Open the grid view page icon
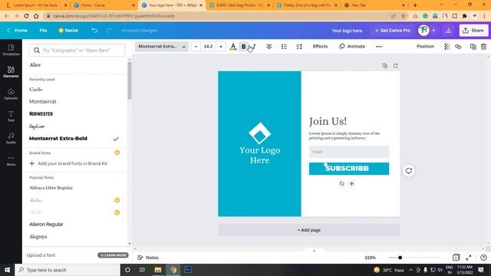Image resolution: width=491 pixels, height=276 pixels. (x=456, y=258)
